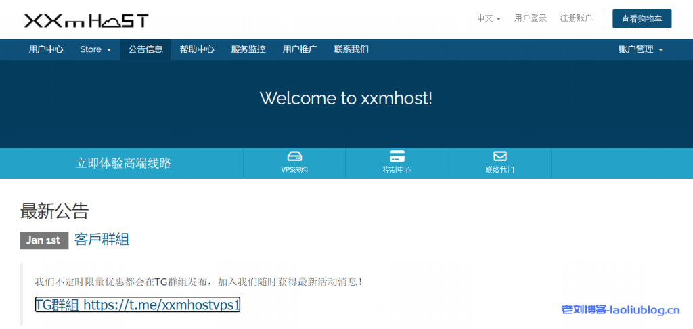Open the 客戶群組 announcement title
Viewport: 693px width, 329px height.
pos(102,239)
